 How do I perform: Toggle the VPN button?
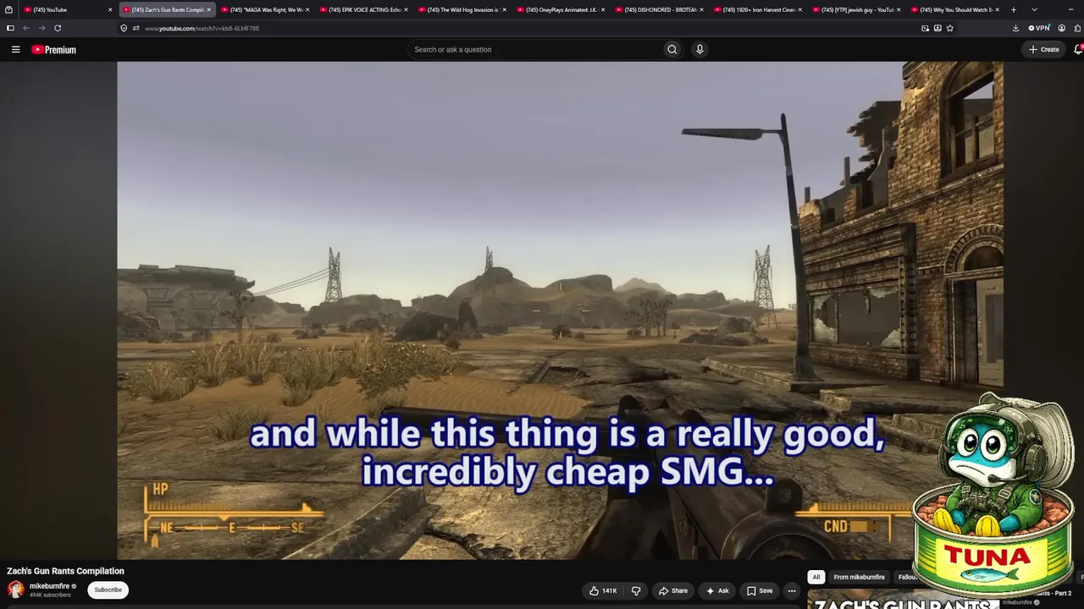tap(1039, 28)
